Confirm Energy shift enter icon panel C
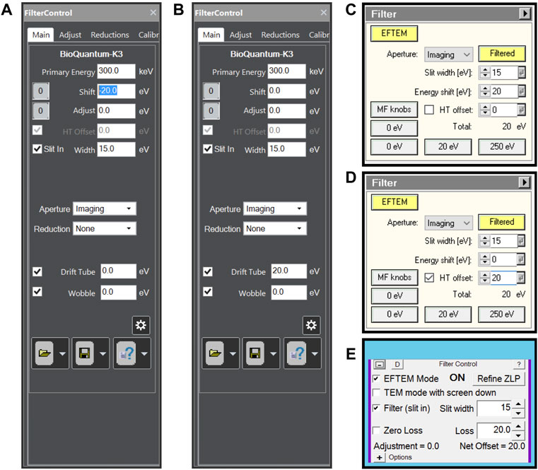Image resolution: width=538 pixels, height=470 pixels. pyautogui.click(x=522, y=91)
